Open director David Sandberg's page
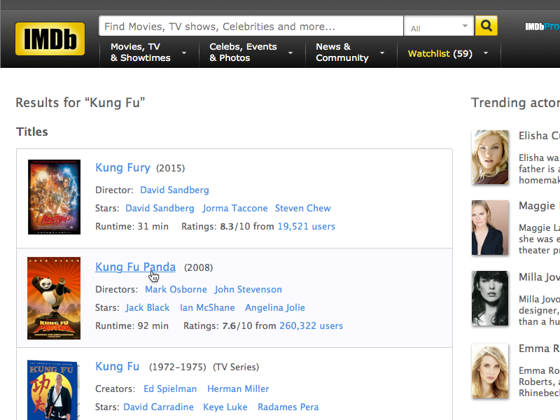The height and width of the screenshot is (420, 560). tap(174, 190)
